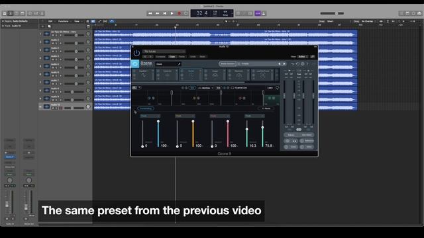The image size is (424, 238).
Task: Open Ozone help question mark
Action: coord(307,64)
